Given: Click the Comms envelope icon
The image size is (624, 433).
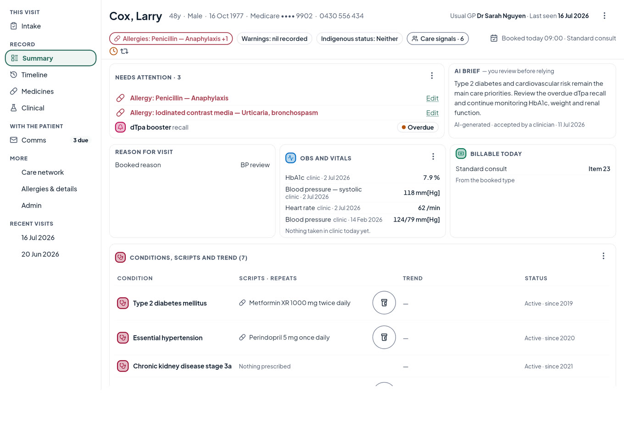Looking at the screenshot, I should point(14,140).
